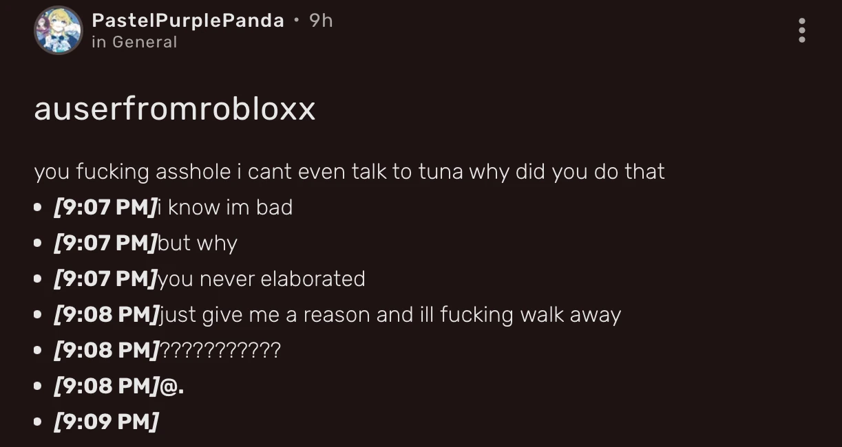Select the bullet next to 'but why'
Screen dimensions: 842x447
[x=39, y=243]
